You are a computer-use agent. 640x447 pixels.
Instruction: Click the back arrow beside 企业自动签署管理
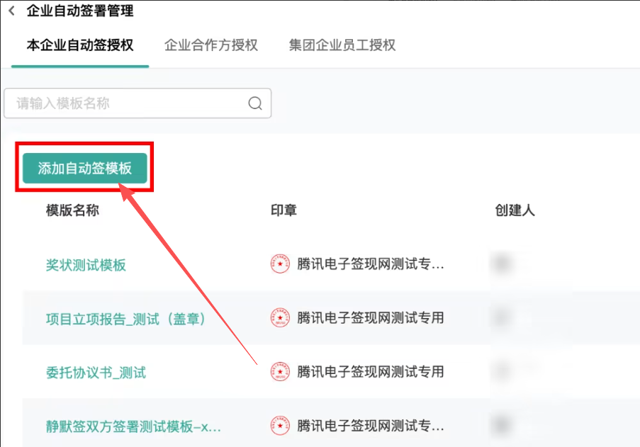pyautogui.click(x=11, y=11)
